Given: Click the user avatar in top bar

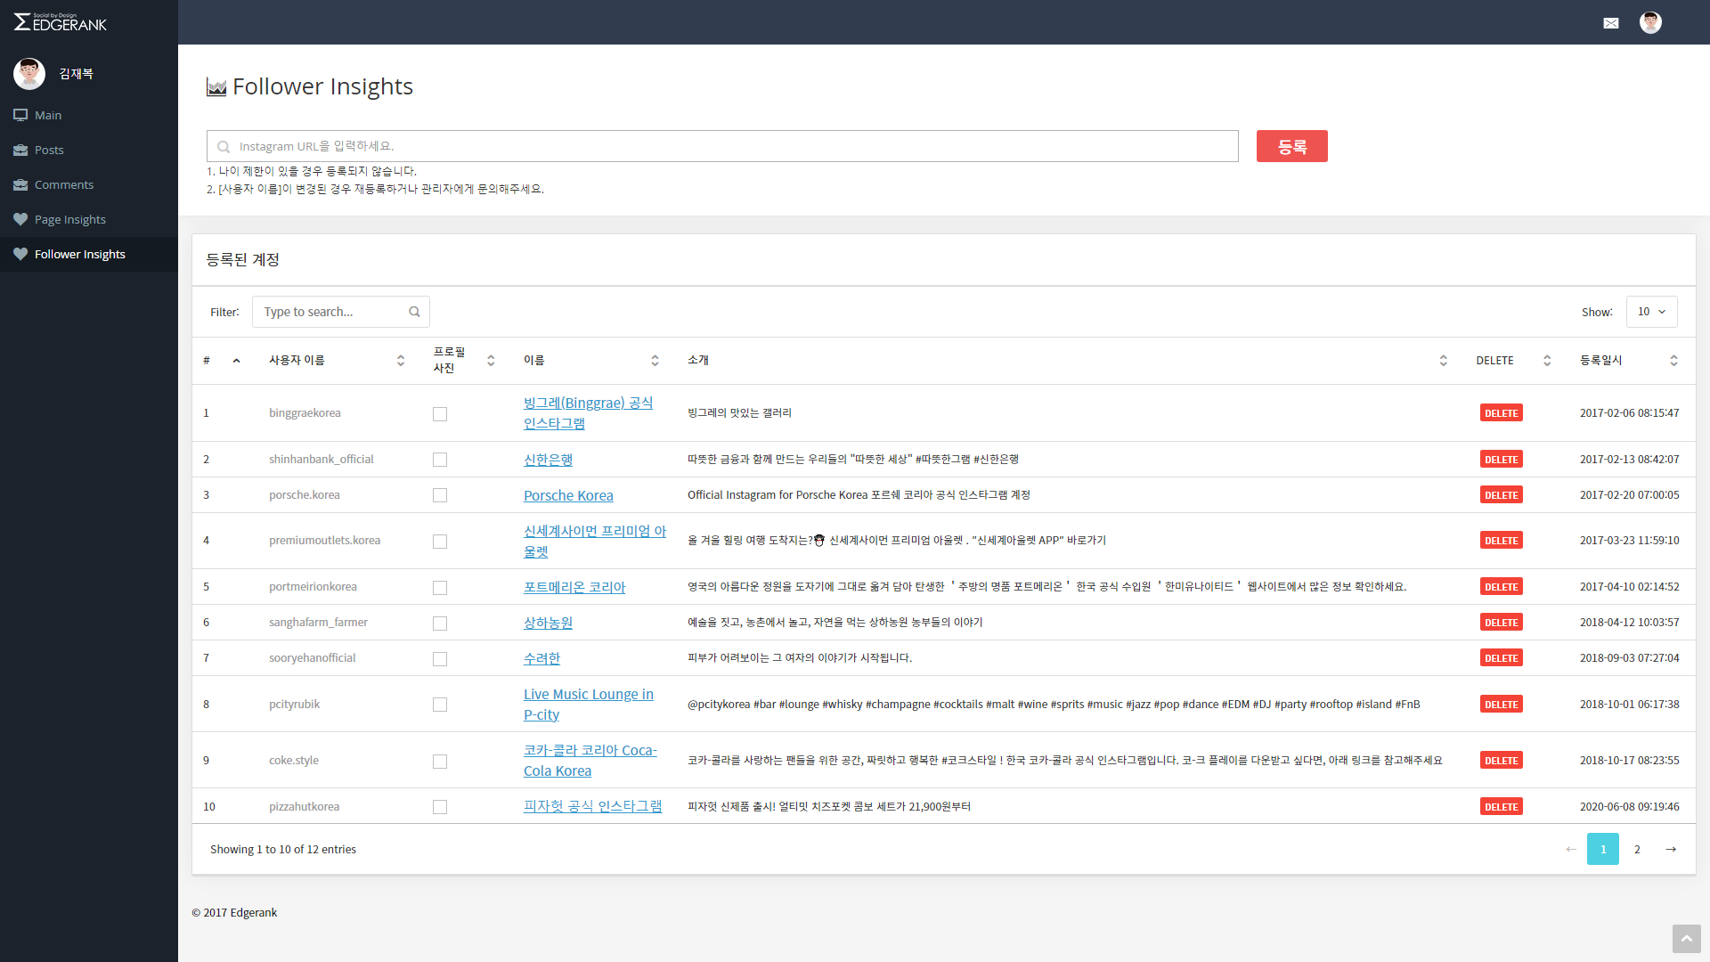Looking at the screenshot, I should (x=1650, y=23).
